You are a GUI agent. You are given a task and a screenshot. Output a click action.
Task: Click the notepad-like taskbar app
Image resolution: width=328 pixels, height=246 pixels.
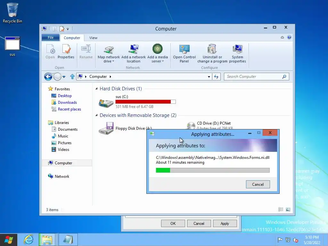pos(68,240)
